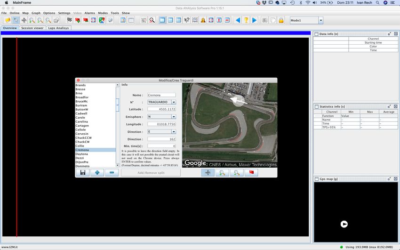400x250 pixels.
Task: Expand the Emisphere dropdown
Action: click(173, 117)
